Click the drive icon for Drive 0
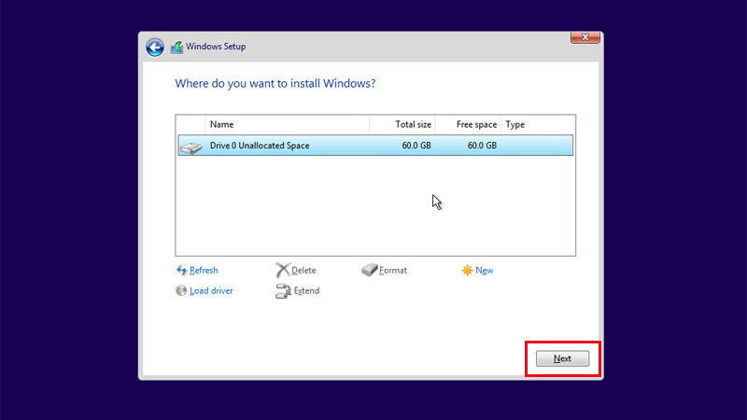 [191, 147]
